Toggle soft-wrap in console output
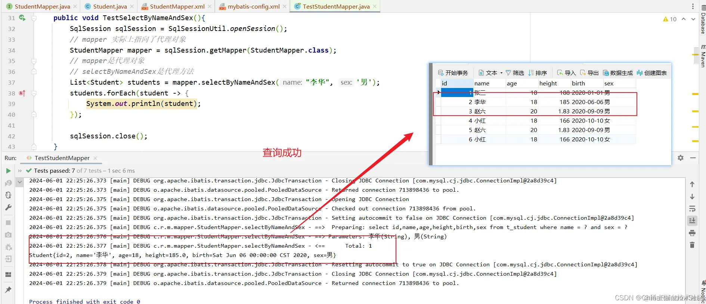 pyautogui.click(x=692, y=209)
